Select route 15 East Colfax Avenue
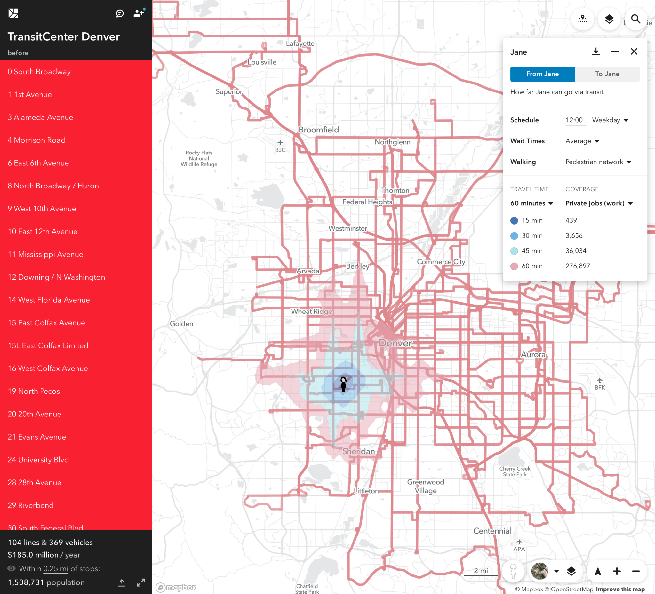Viewport: 655px width, 594px height. tap(46, 322)
